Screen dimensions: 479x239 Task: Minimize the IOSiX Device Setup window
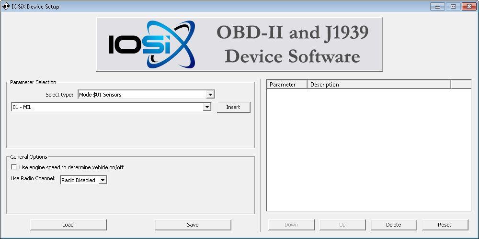438,6
